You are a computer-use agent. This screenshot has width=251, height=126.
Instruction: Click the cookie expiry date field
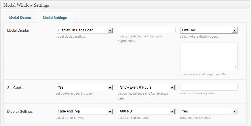[x=209, y=87]
